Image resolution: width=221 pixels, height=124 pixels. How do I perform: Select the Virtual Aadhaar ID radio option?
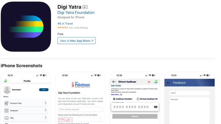click(138, 99)
